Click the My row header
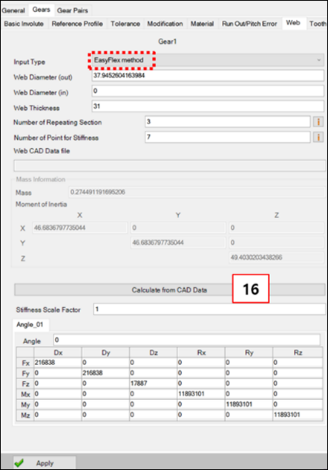 point(25,405)
